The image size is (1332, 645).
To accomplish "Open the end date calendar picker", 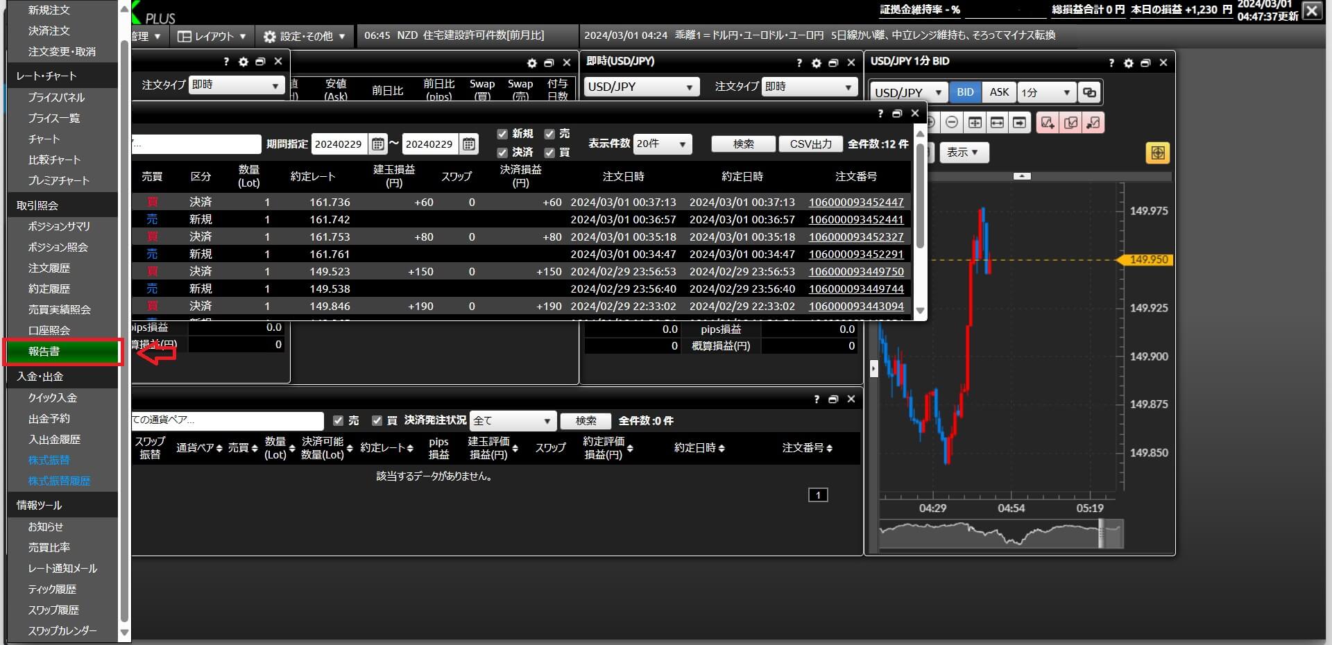I will tap(469, 144).
